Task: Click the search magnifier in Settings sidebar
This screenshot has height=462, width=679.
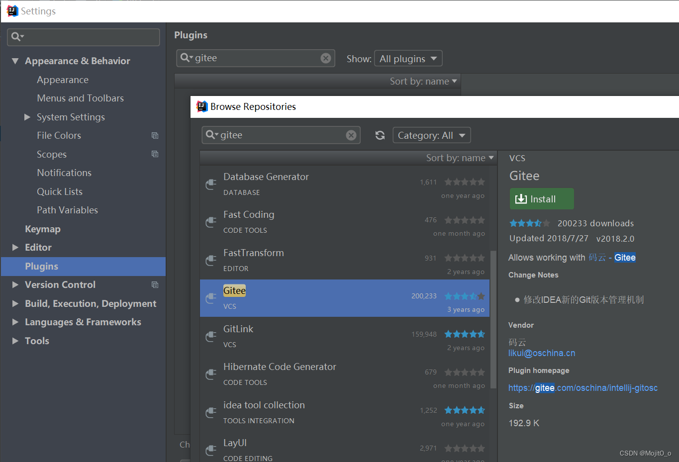Action: pos(17,36)
